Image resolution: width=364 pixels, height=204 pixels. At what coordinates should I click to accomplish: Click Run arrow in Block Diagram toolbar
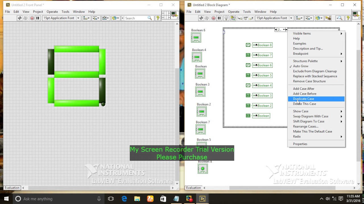coord(201,18)
